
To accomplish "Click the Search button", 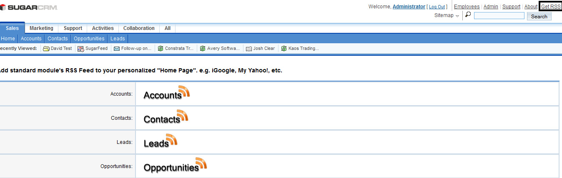I will (x=539, y=16).
